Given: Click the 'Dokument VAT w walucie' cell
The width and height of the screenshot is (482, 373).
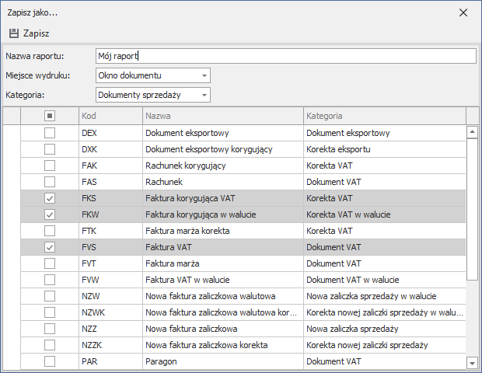Looking at the screenshot, I should 385,280.
